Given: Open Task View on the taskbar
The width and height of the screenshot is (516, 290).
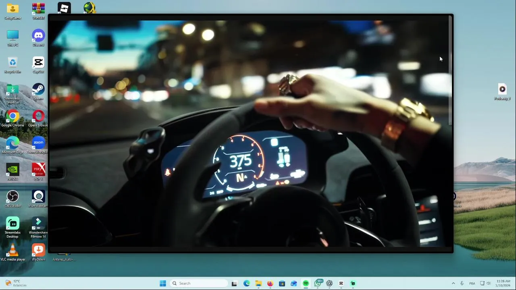Looking at the screenshot, I should coord(234,284).
